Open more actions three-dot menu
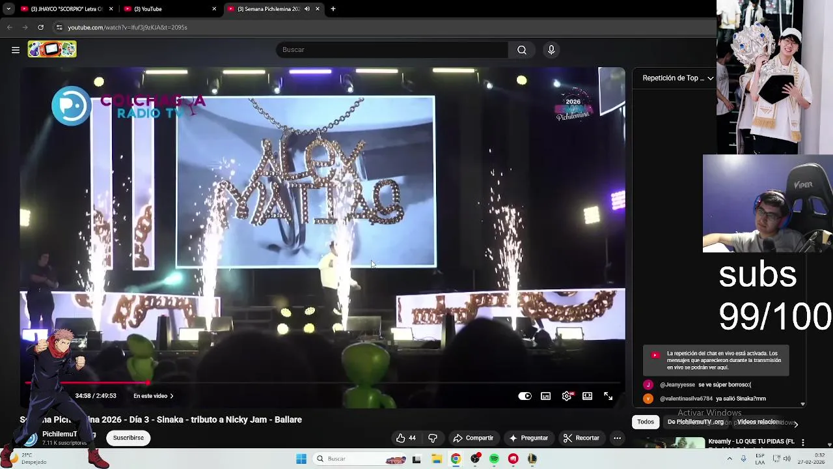Screen dimensions: 833x469 (x=617, y=438)
